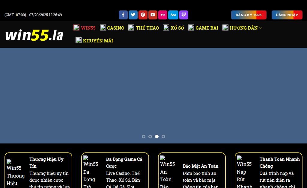Click the icon beside WIN55 menu item
Viewport: 307px width, 188px height.
pyautogui.click(x=76, y=27)
